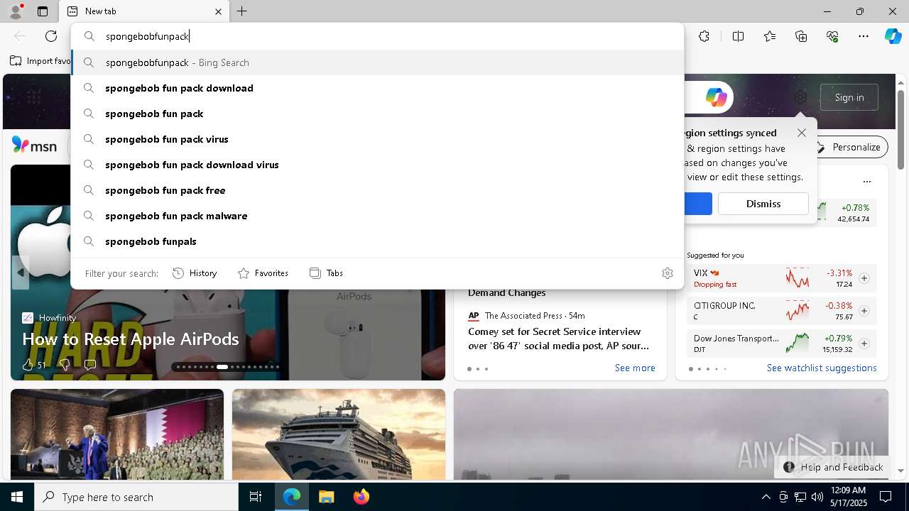Dismiss the region settings notification
Viewport: 909px width, 511px height.
pyautogui.click(x=763, y=204)
